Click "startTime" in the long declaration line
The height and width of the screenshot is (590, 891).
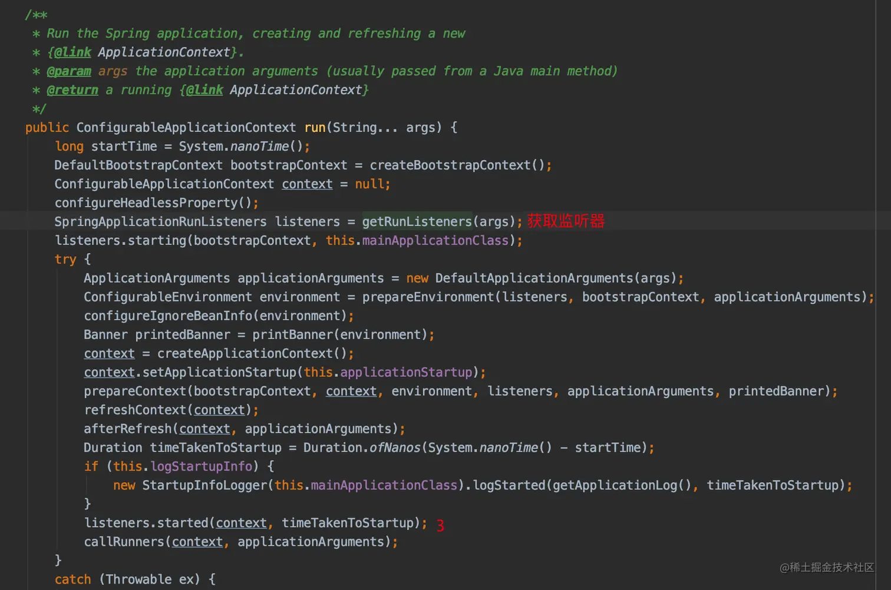click(x=124, y=147)
